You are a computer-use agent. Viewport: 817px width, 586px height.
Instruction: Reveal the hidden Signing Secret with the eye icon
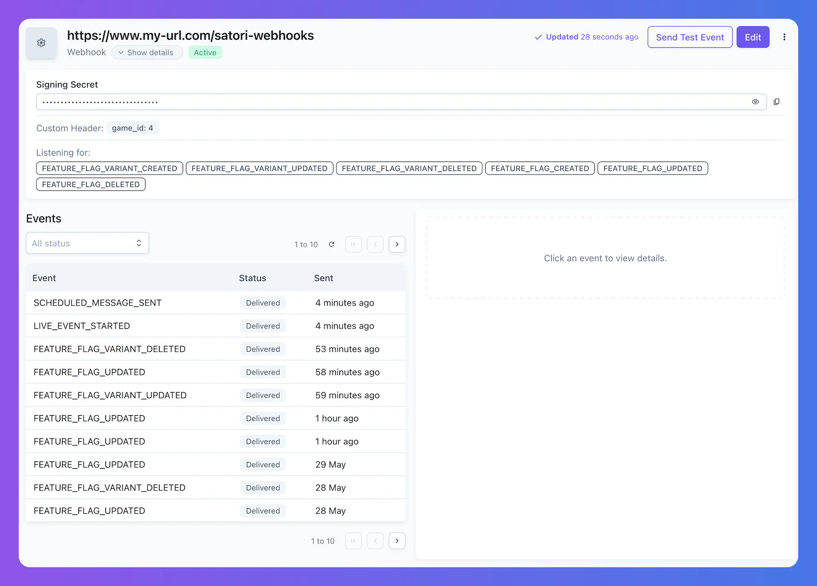(756, 101)
